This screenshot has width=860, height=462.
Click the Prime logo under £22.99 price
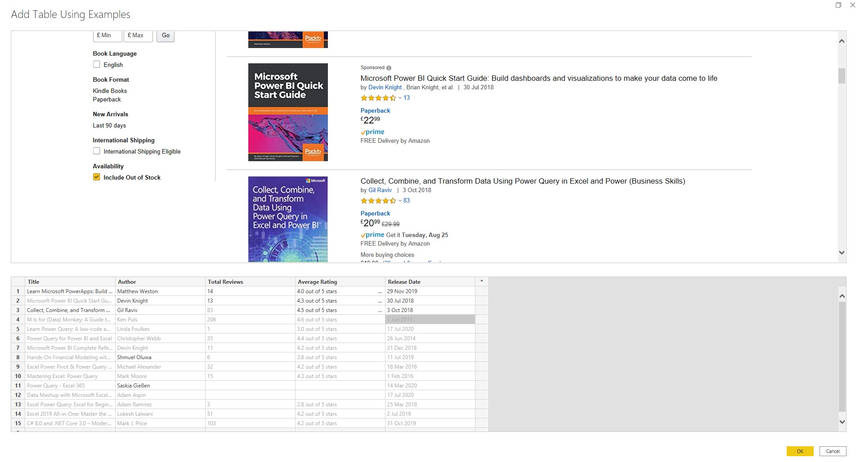372,132
